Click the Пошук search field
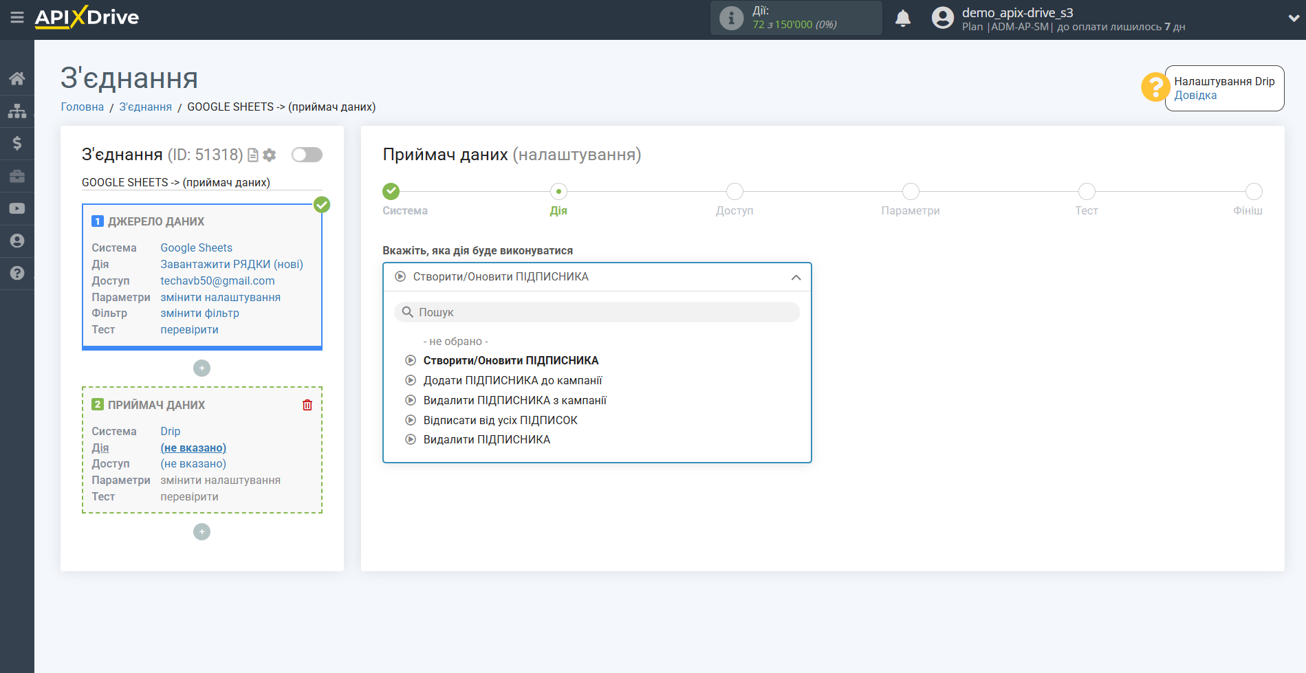 pos(597,312)
